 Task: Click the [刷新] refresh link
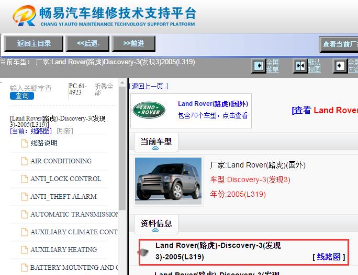point(65,131)
